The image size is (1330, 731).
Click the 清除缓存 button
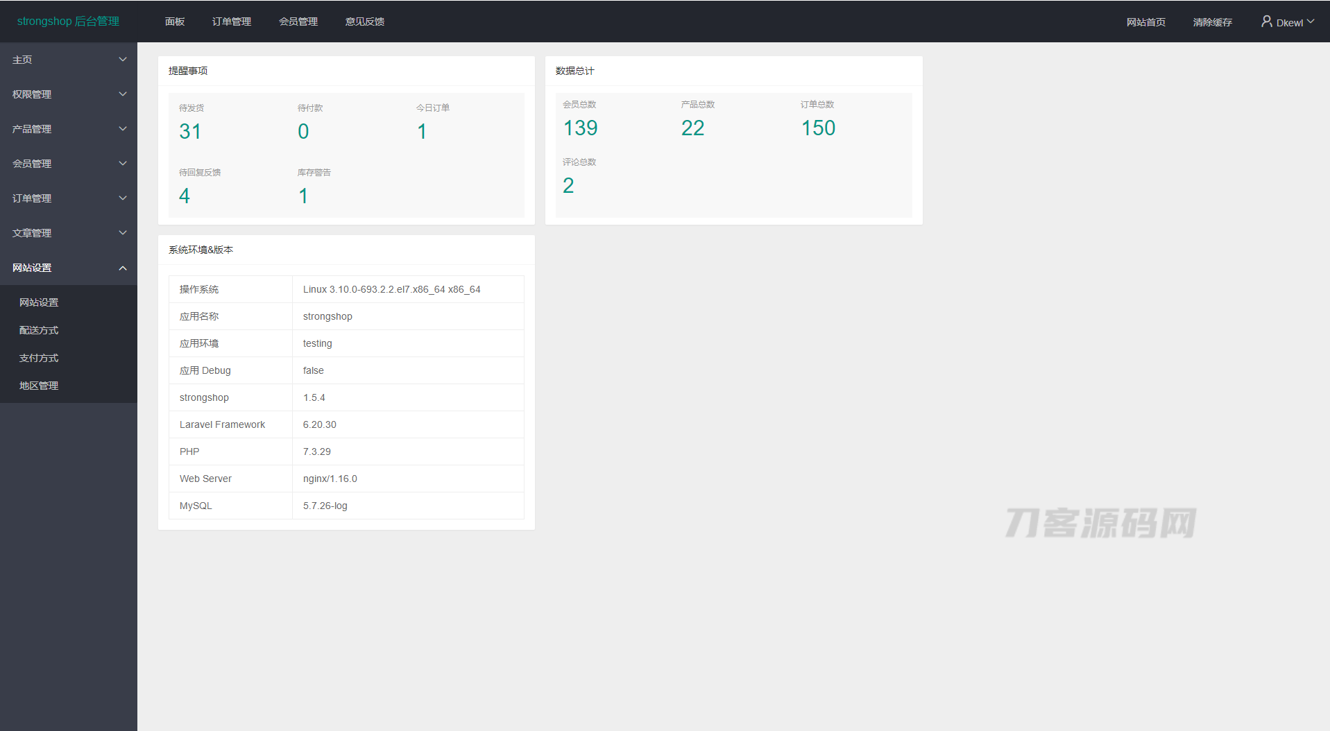tap(1212, 22)
